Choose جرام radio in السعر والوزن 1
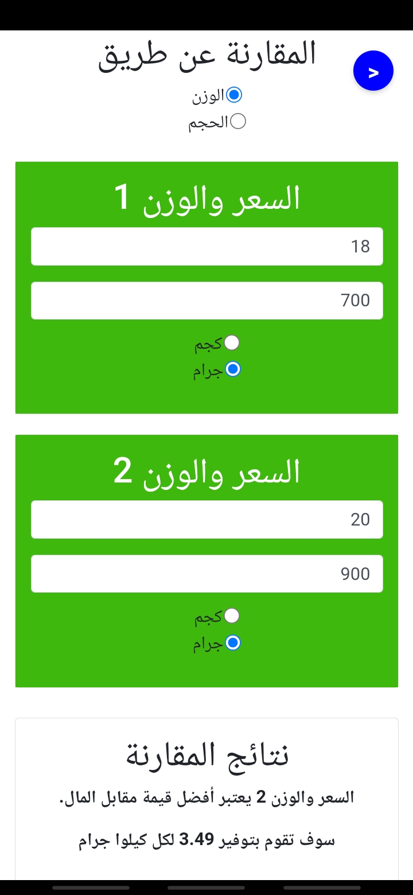This screenshot has height=895, width=413. coord(232,369)
